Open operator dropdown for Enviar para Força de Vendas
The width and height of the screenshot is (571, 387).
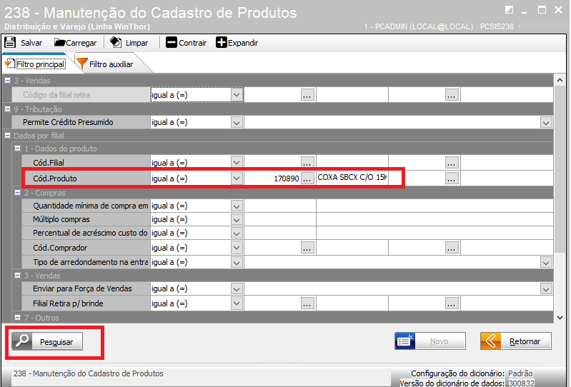click(237, 288)
